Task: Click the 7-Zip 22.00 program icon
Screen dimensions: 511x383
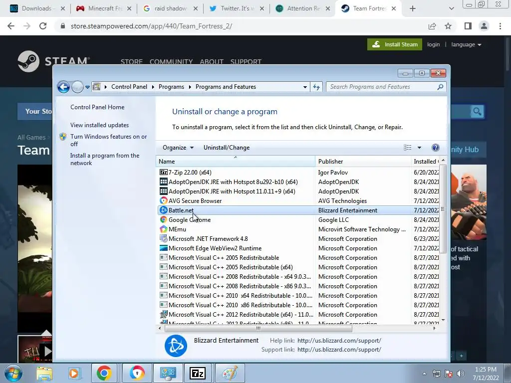Action: pyautogui.click(x=164, y=172)
